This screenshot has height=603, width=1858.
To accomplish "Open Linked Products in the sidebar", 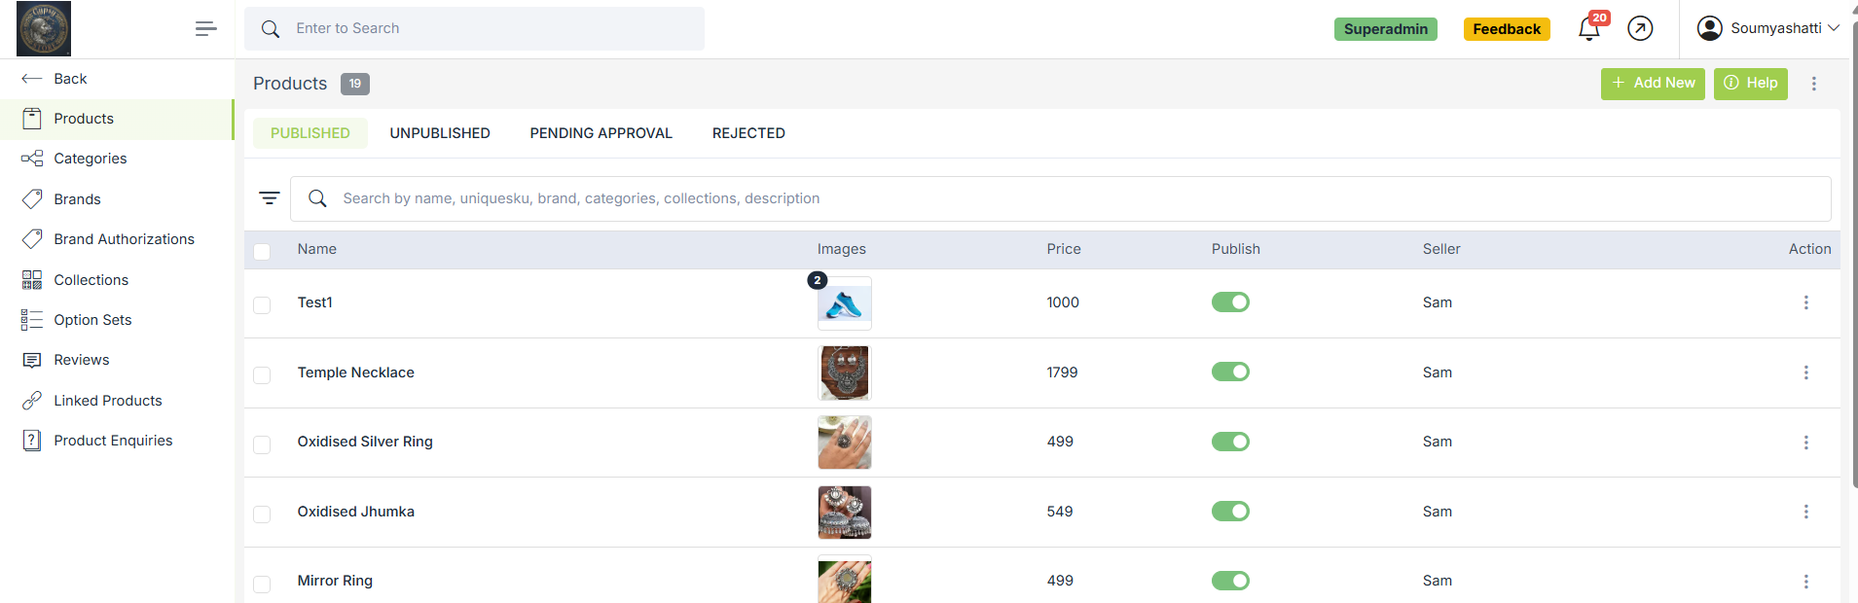I will pyautogui.click(x=107, y=401).
